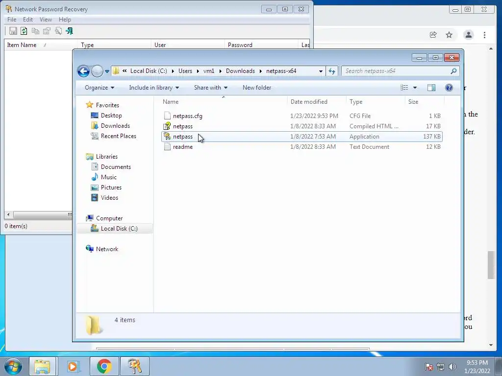
Task: Open Music library
Action: 108,177
